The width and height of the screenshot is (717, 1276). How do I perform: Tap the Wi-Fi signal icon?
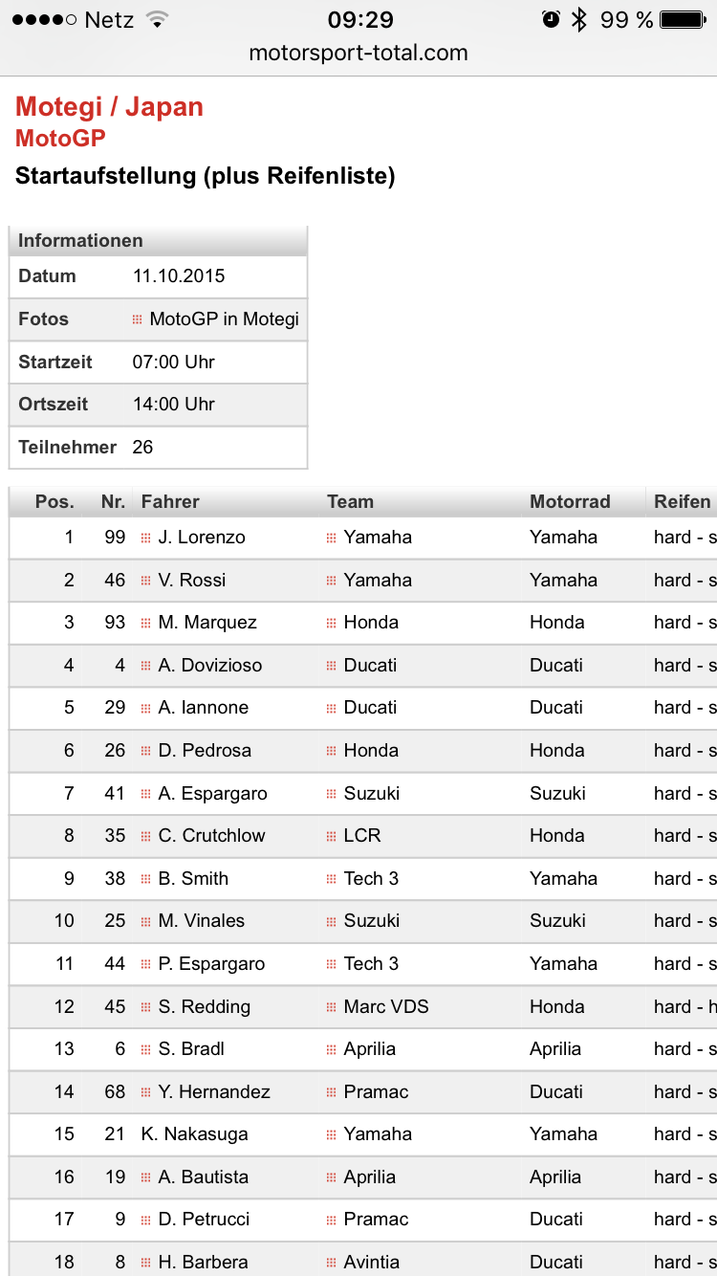(x=158, y=20)
